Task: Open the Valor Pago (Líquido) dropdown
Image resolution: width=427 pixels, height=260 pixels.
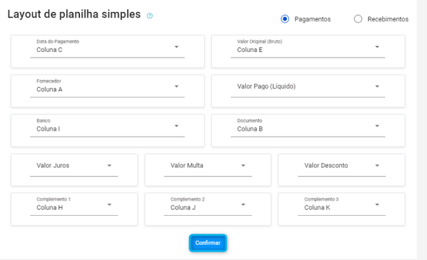Action: coord(307,86)
